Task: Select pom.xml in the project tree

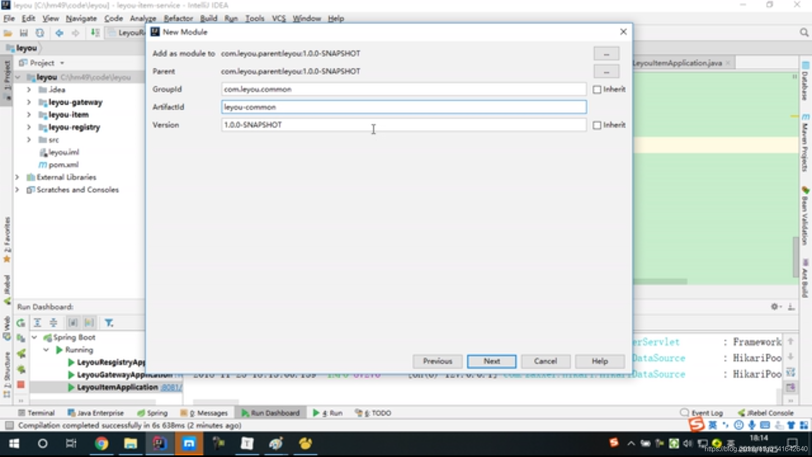Action: pyautogui.click(x=63, y=165)
